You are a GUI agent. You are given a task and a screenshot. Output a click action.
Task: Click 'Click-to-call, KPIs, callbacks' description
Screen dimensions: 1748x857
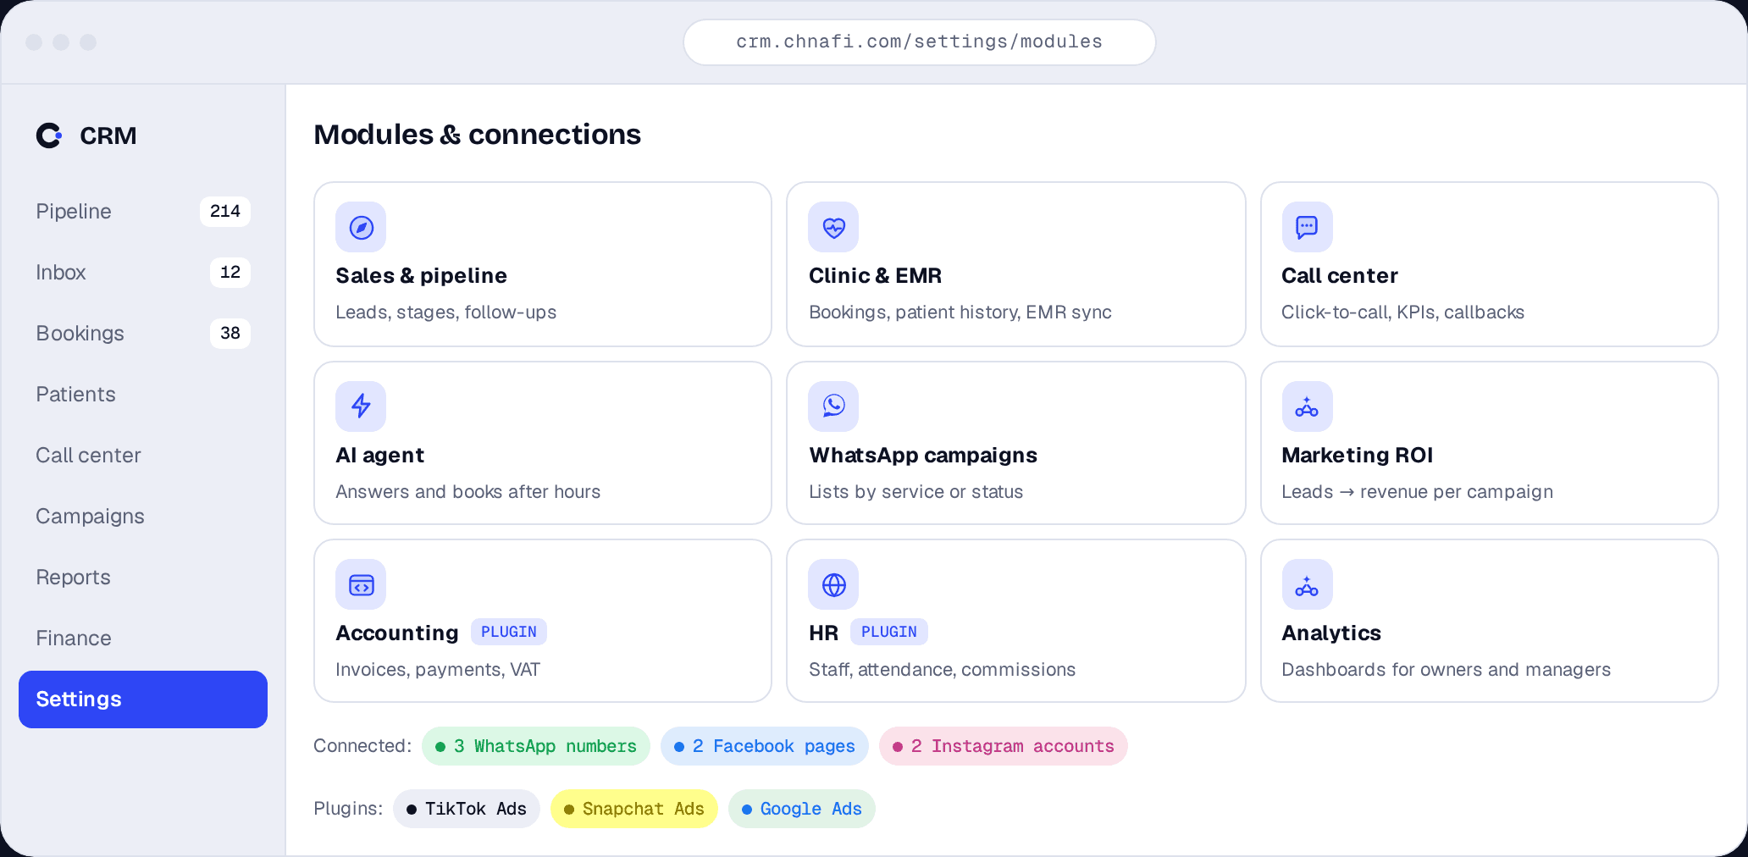click(1402, 312)
